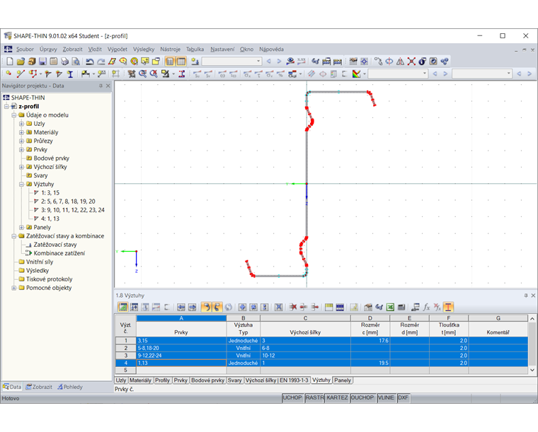Click the red X delete icon in top toolbar

tap(411, 62)
